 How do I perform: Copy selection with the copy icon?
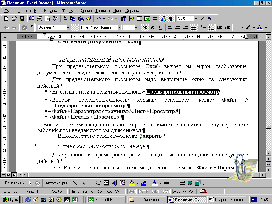click(73, 19)
